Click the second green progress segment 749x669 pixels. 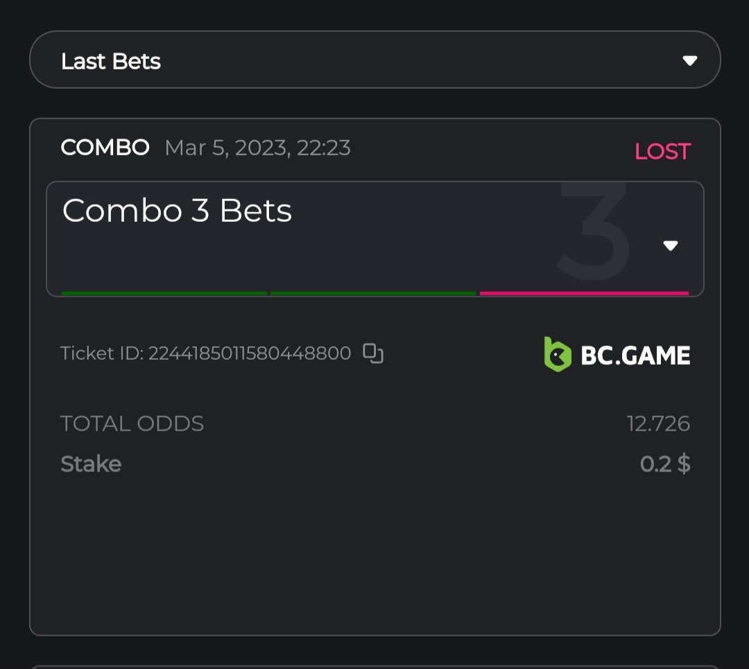pyautogui.click(x=373, y=293)
